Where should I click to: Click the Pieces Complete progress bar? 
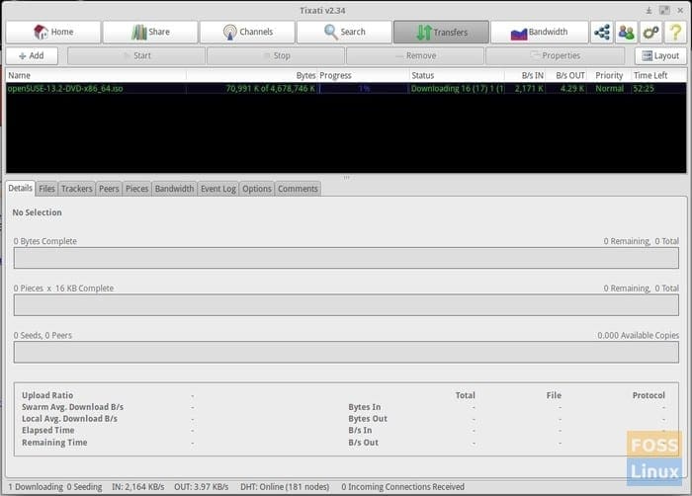point(346,305)
